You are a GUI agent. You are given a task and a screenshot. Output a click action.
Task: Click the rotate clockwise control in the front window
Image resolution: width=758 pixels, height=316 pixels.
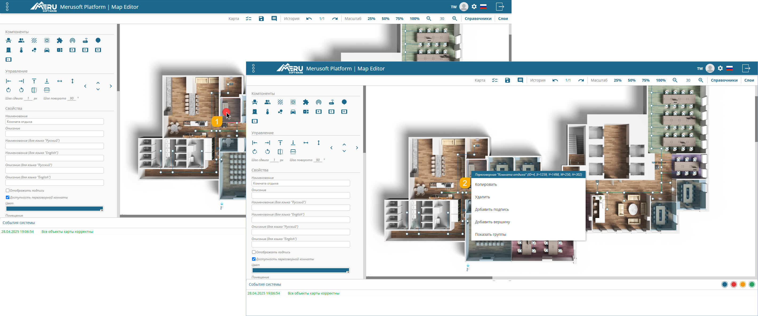pyautogui.click(x=255, y=152)
